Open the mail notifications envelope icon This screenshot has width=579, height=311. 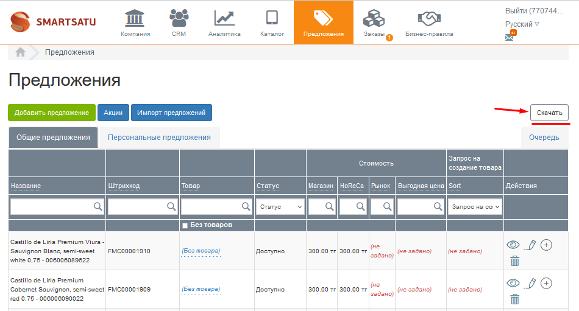pos(510,37)
